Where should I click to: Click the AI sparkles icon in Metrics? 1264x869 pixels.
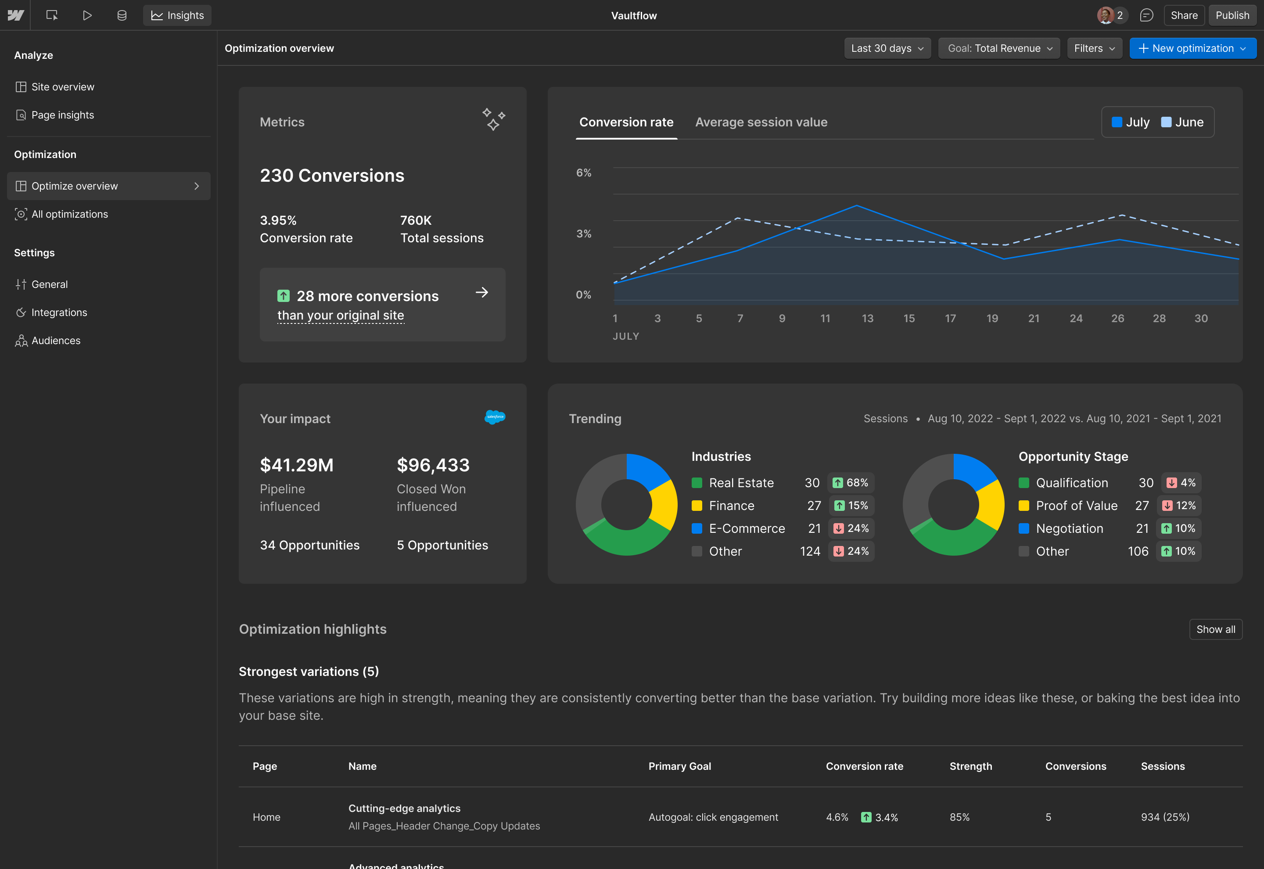tap(493, 119)
